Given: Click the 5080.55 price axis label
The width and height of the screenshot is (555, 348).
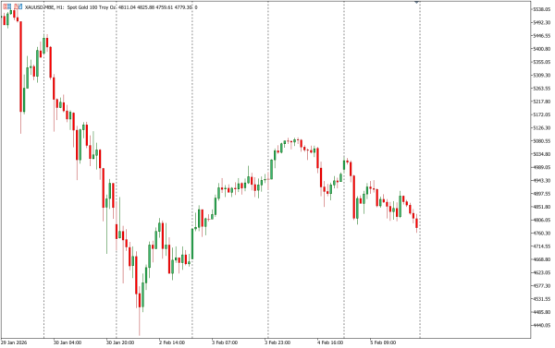Looking at the screenshot, I should point(542,141).
